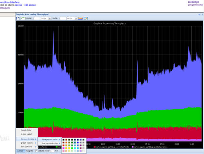Pick the white color swatch

click(x=83, y=151)
